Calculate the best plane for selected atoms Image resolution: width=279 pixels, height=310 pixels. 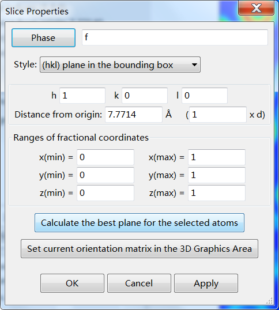(139, 222)
